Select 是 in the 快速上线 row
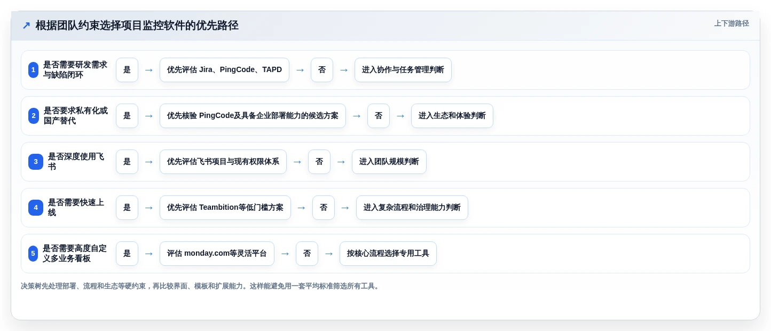This screenshot has height=331, width=771. point(127,208)
